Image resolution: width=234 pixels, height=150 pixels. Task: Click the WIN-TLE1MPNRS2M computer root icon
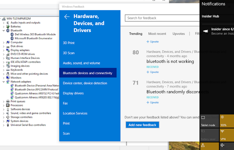click(4, 19)
